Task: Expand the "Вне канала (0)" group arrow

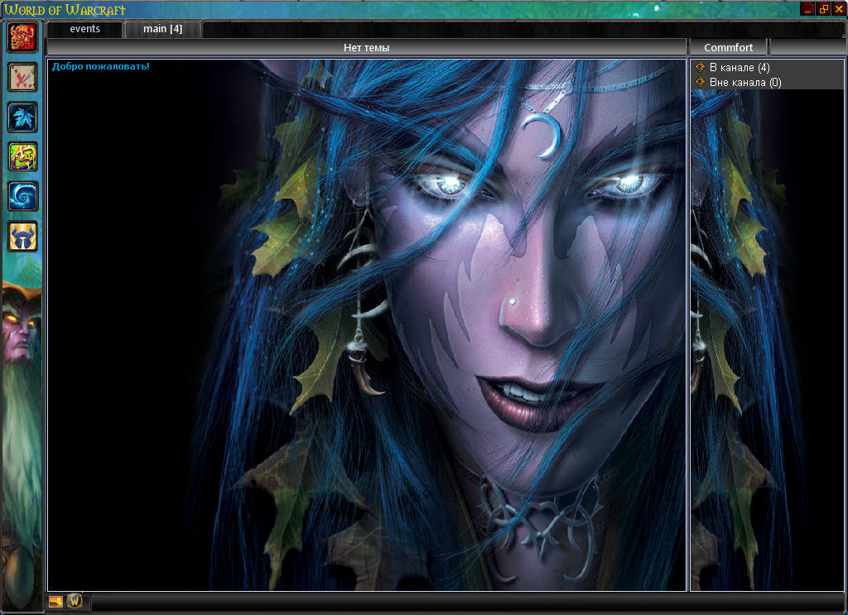Action: [x=700, y=82]
